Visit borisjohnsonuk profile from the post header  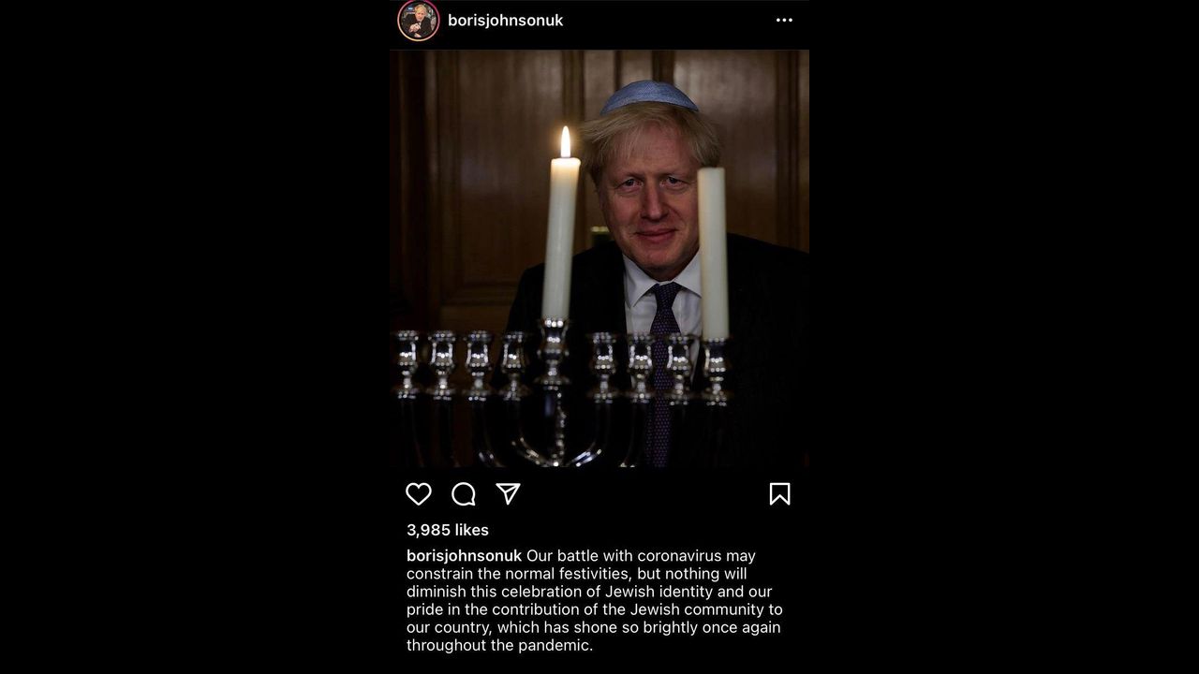tap(505, 21)
